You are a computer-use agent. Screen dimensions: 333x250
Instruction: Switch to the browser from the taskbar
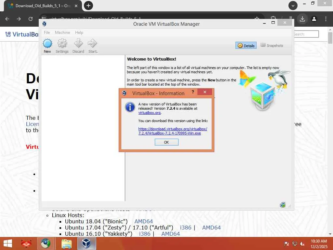[46, 243]
